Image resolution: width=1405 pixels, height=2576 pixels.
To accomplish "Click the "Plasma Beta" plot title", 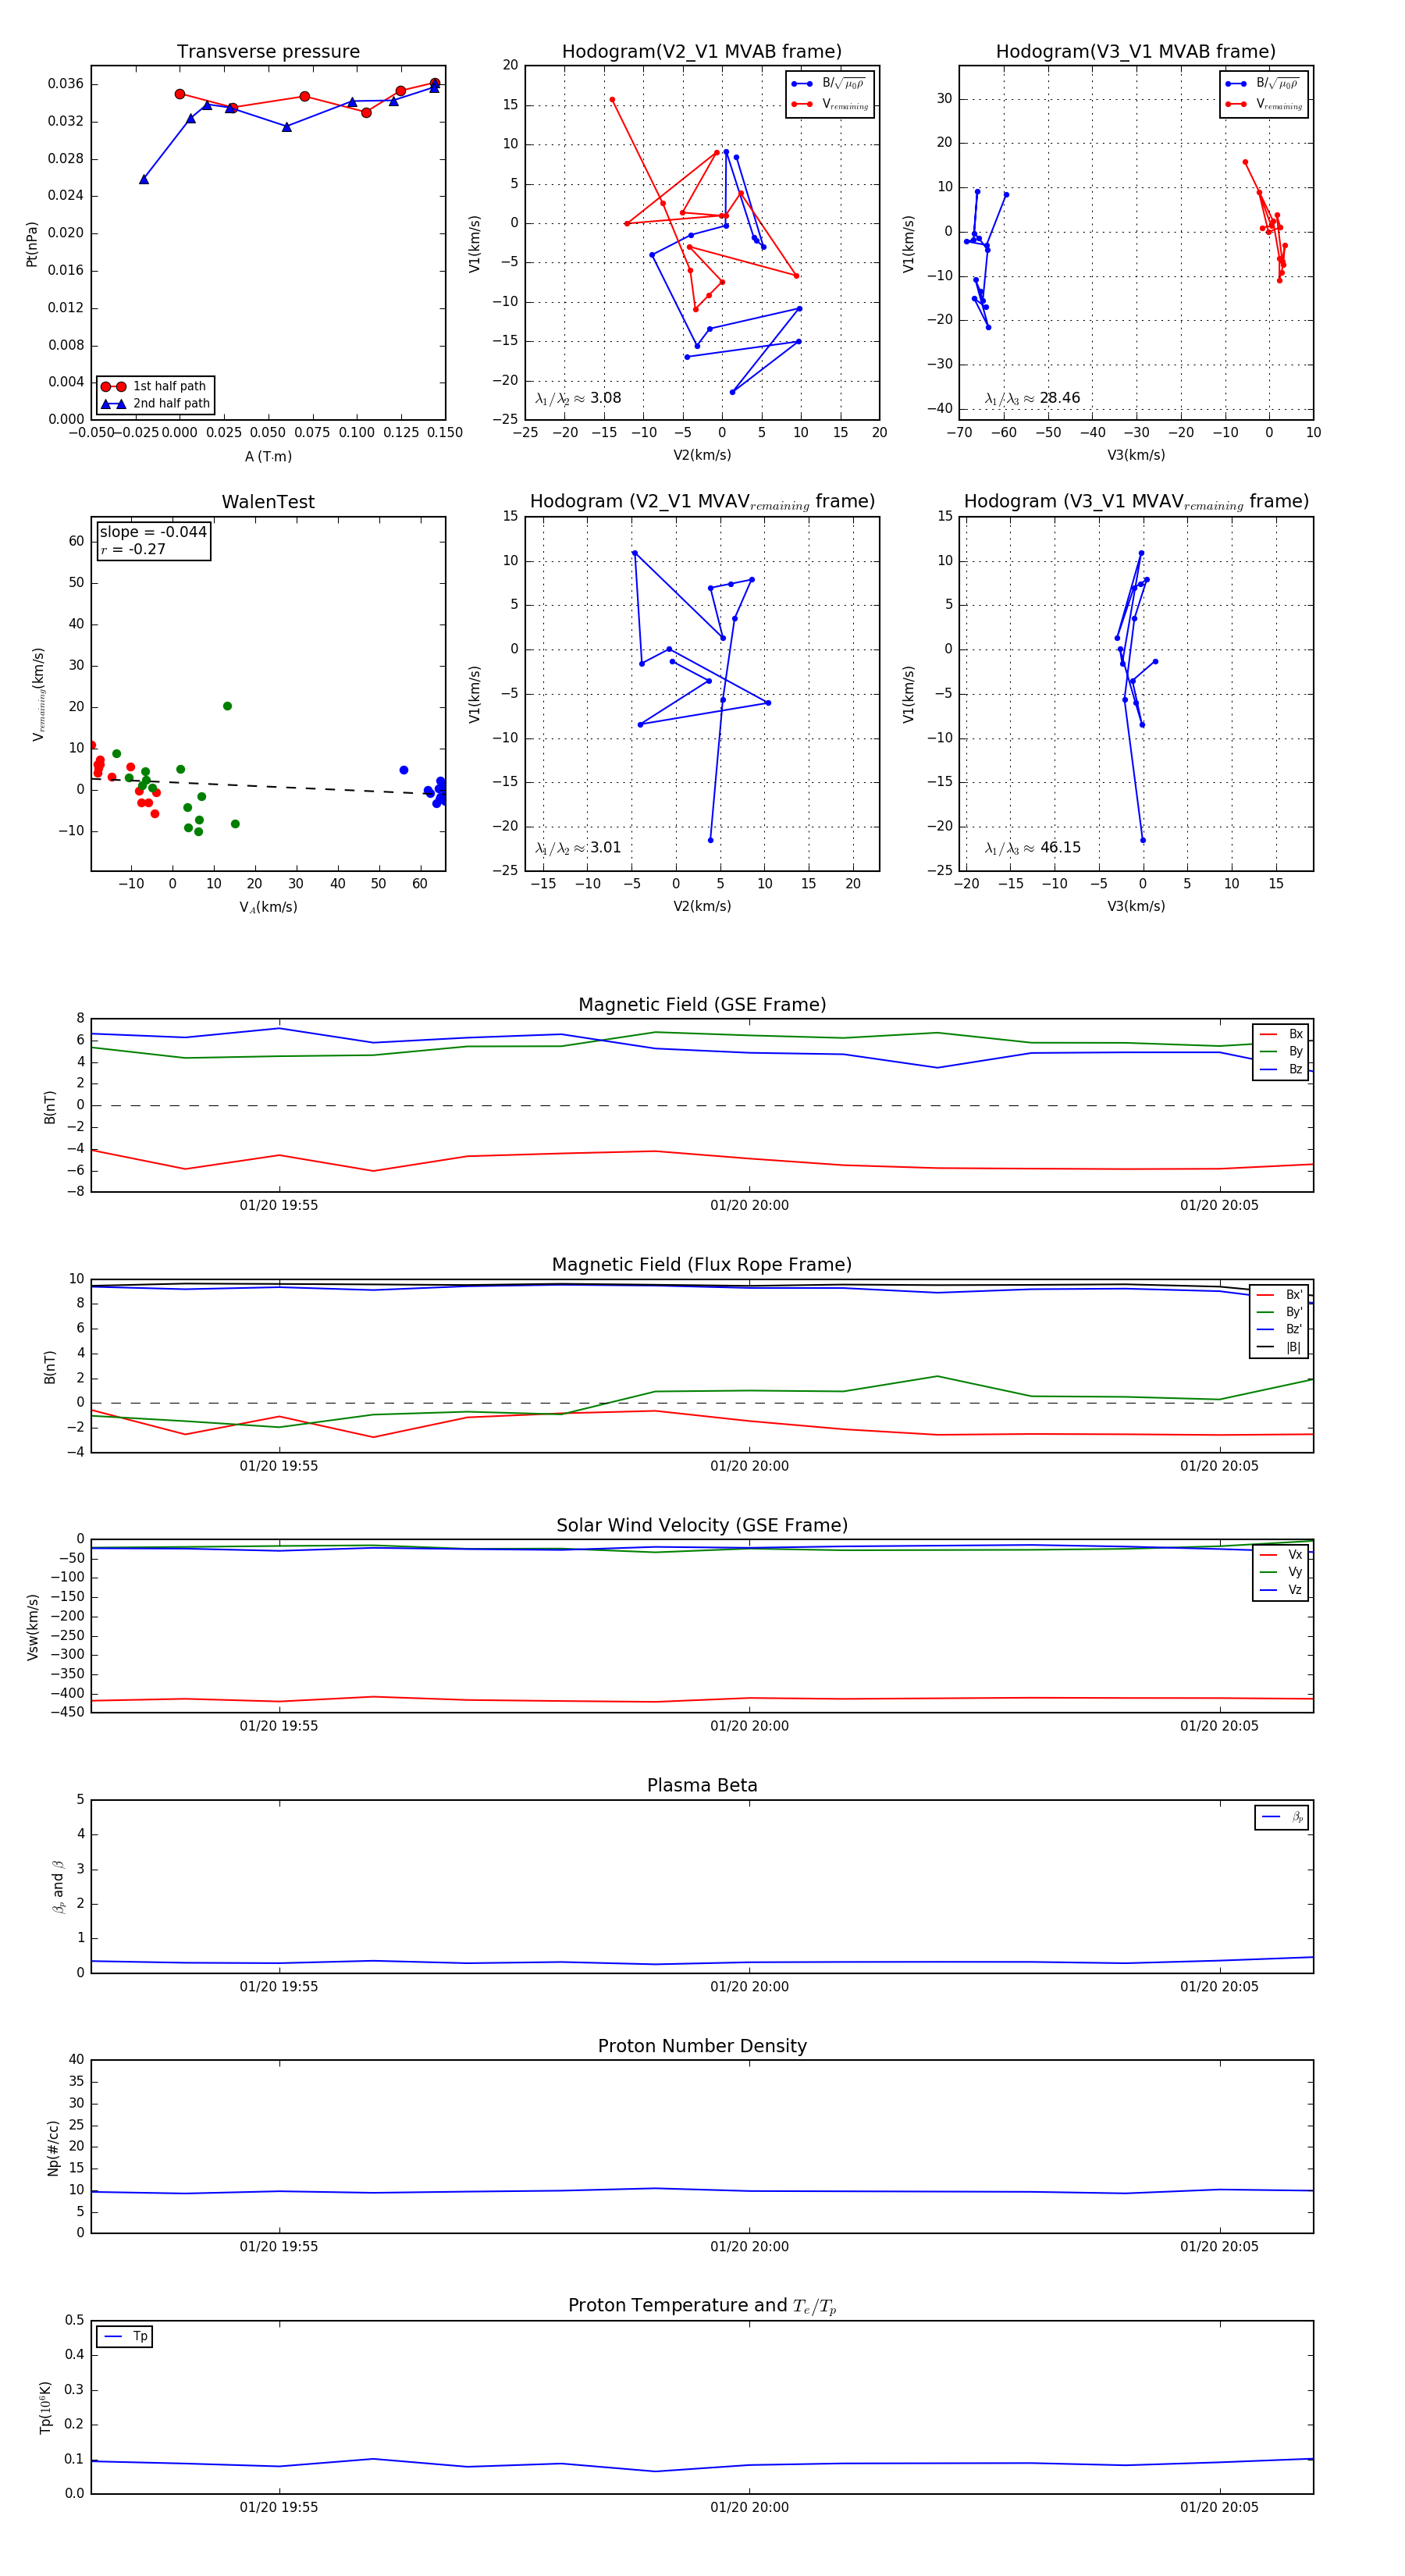I will [x=702, y=1785].
